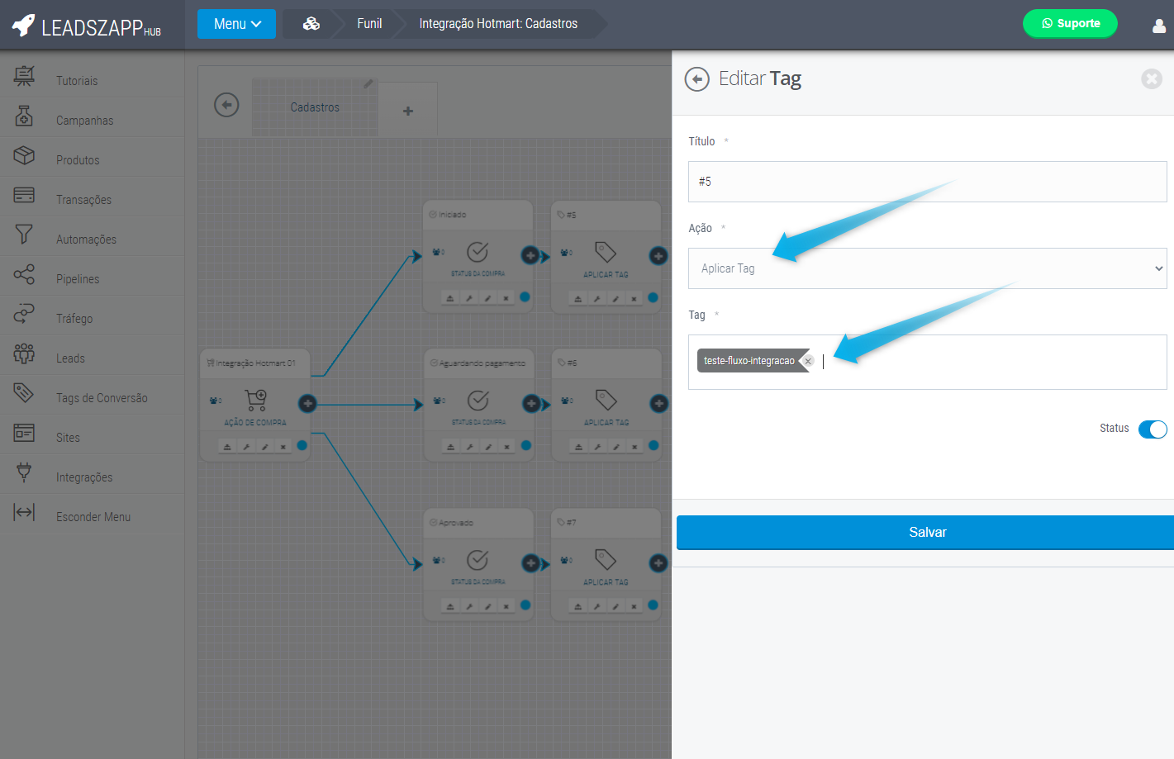Open the Ação dropdown
Image resolution: width=1174 pixels, height=759 pixels.
point(926,268)
